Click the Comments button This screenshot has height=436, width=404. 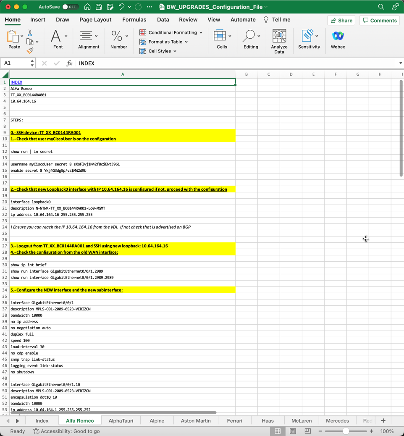pos(380,20)
